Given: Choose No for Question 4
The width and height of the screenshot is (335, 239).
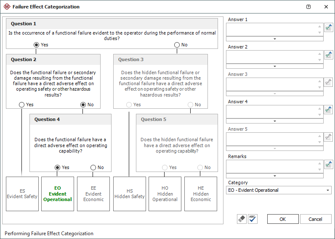Looking at the screenshot, I should (93, 167).
